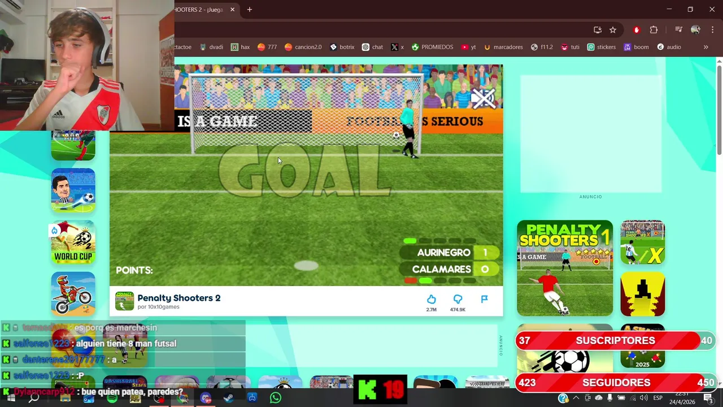Open Penalty Shooters 2 game icon thumbnail
Viewport: 723px width, 407px height.
(x=124, y=301)
